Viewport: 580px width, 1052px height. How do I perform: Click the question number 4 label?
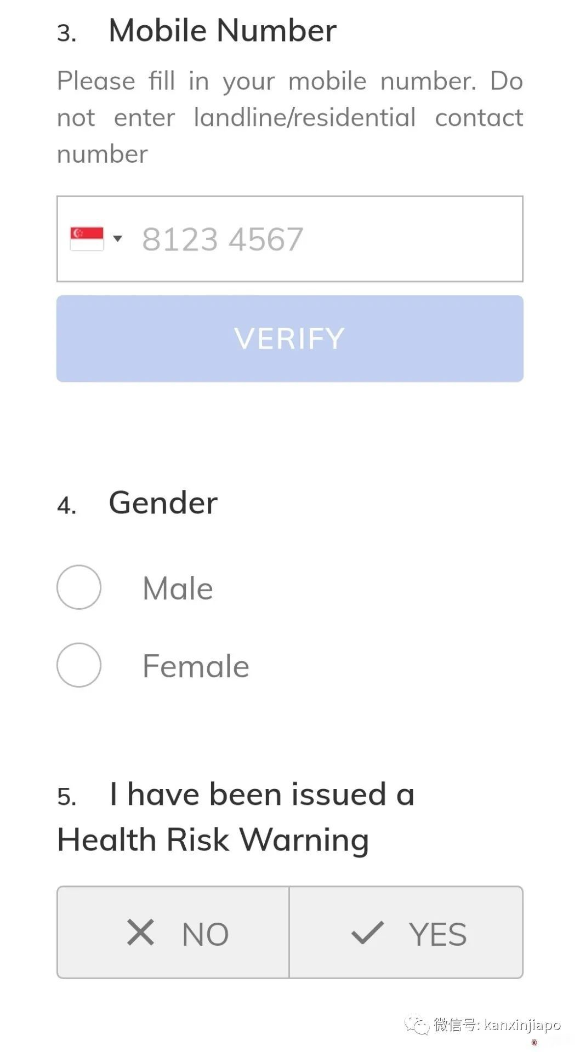[66, 506]
